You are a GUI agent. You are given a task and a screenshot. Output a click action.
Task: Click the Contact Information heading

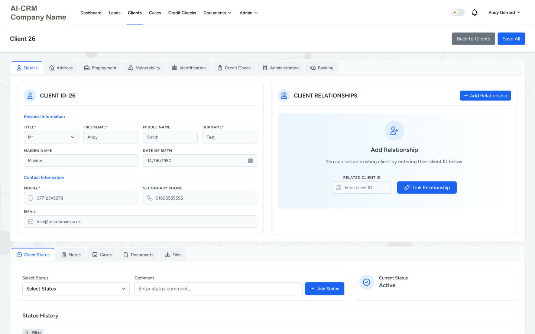[x=44, y=177]
